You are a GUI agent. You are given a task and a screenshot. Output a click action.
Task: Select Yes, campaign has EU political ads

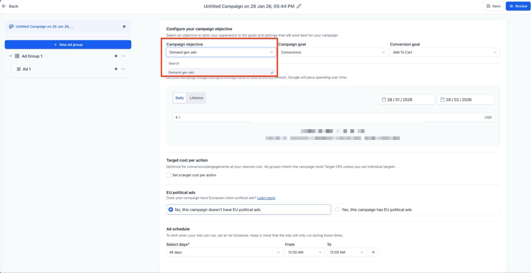tap(337, 210)
